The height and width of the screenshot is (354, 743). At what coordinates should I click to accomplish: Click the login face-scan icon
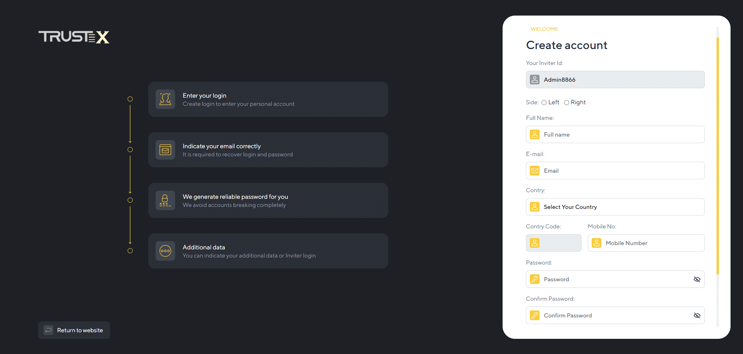click(165, 99)
